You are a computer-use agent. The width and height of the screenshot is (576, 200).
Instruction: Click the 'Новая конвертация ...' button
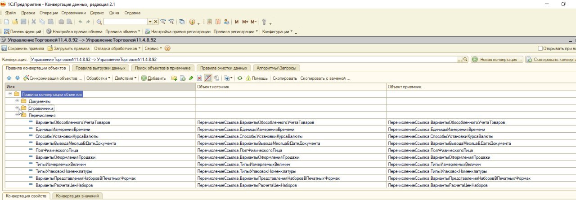tap(497, 59)
